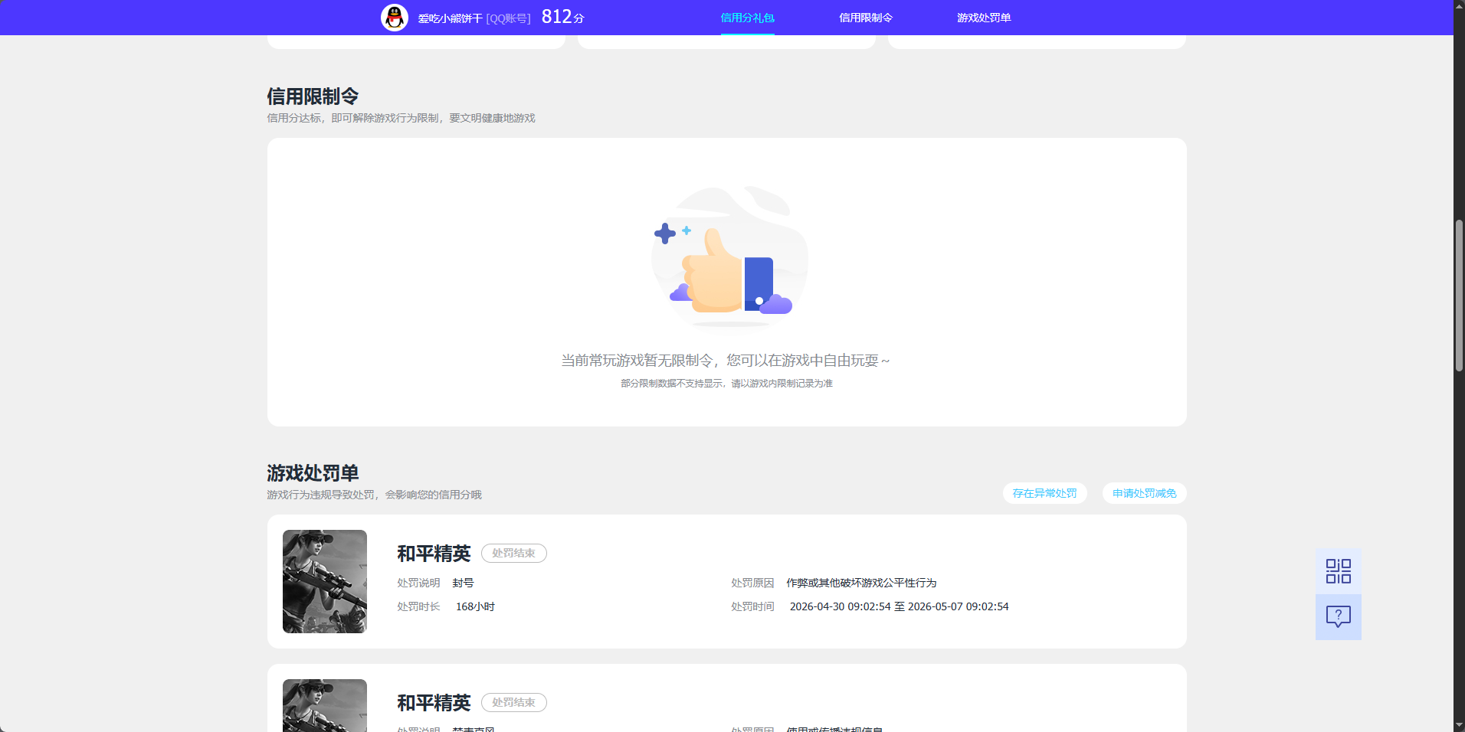Click subtitle 游戏行为违规导致处罚
1465x732 pixels.
pyautogui.click(x=374, y=495)
